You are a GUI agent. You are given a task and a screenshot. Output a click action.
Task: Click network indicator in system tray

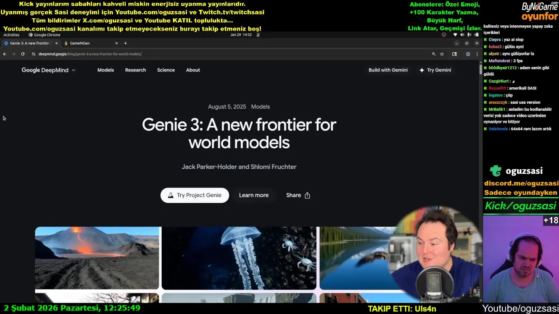pos(455,35)
